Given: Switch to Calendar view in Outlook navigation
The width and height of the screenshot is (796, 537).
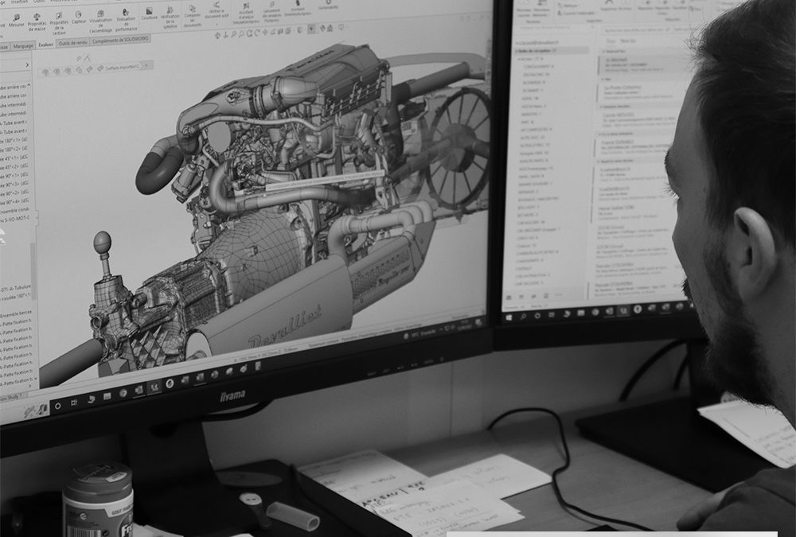Looking at the screenshot, I should point(521,297).
